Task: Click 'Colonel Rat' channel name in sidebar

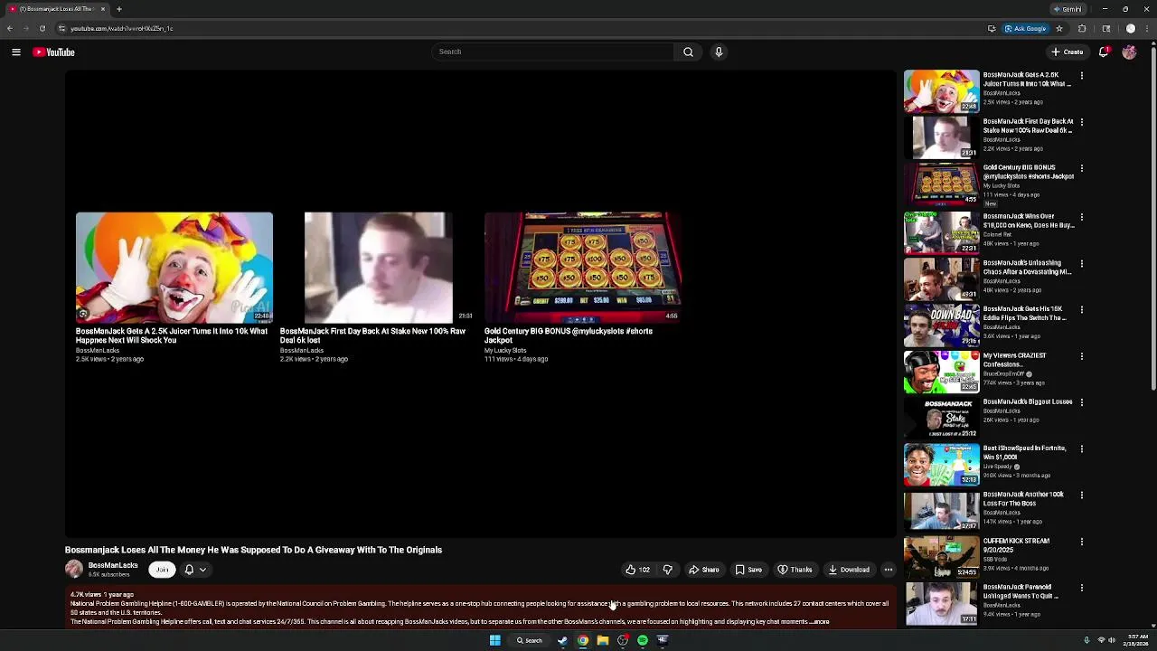Action: 1000,234
